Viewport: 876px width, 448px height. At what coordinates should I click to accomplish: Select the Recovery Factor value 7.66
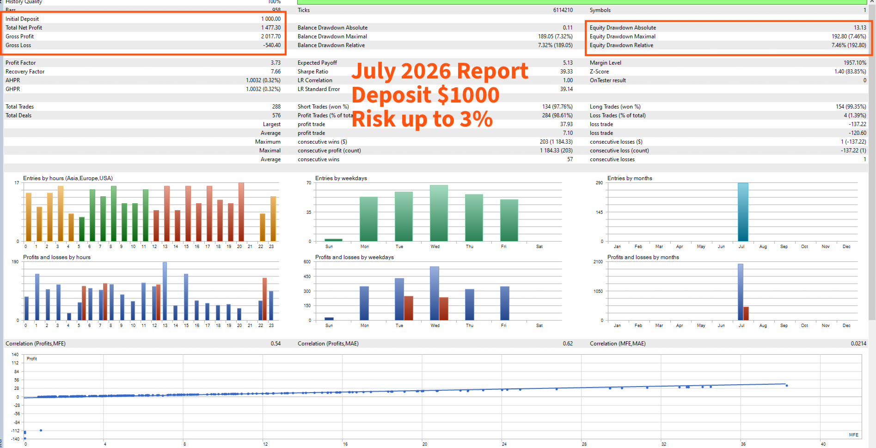click(276, 72)
